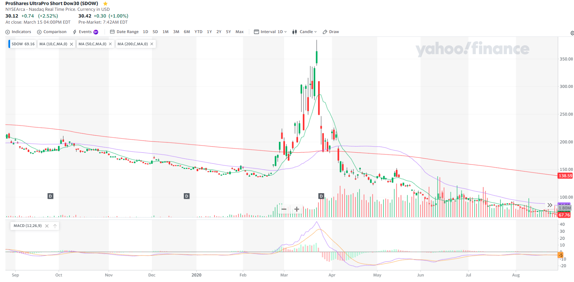Click the MA (200,C,MA,0) label
Viewport: 574px width, 282px height.
133,44
